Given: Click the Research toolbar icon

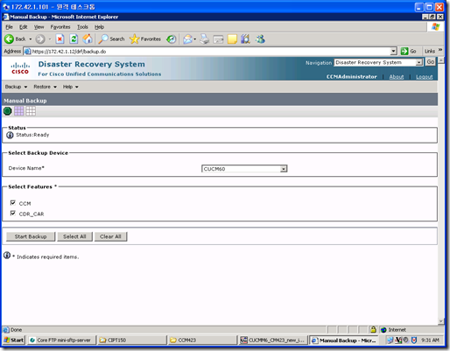Looking at the screenshot, I should pyautogui.click(x=245, y=39).
